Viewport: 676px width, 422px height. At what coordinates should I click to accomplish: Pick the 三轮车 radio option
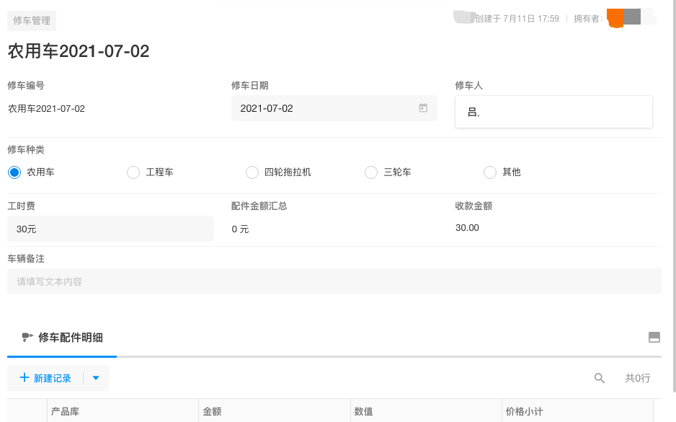pos(370,172)
